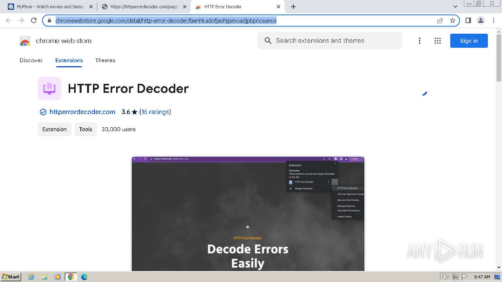The height and width of the screenshot is (282, 502).
Task: Open Web Store more options menu
Action: (420, 41)
